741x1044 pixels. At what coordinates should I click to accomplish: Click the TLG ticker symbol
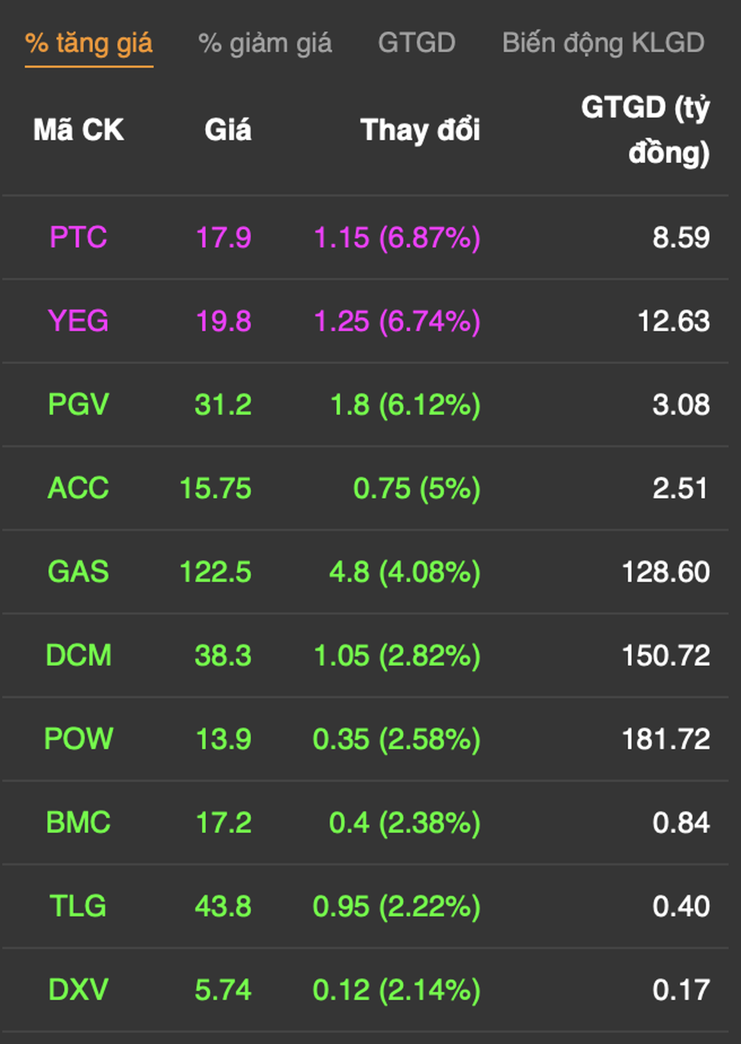pyautogui.click(x=78, y=906)
